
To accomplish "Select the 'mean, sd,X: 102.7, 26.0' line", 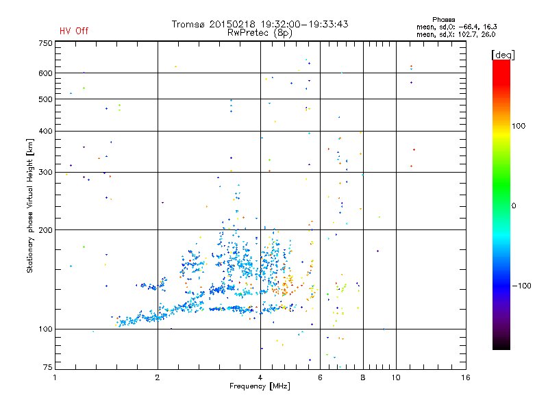I will pos(456,34).
